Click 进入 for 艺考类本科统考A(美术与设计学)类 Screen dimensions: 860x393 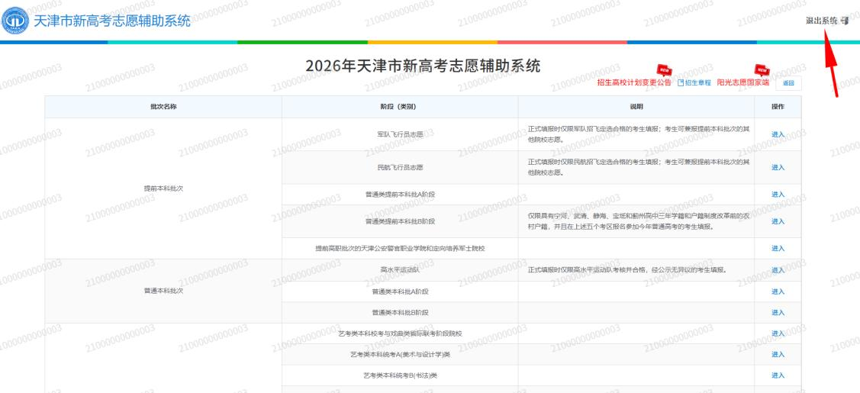pos(778,355)
